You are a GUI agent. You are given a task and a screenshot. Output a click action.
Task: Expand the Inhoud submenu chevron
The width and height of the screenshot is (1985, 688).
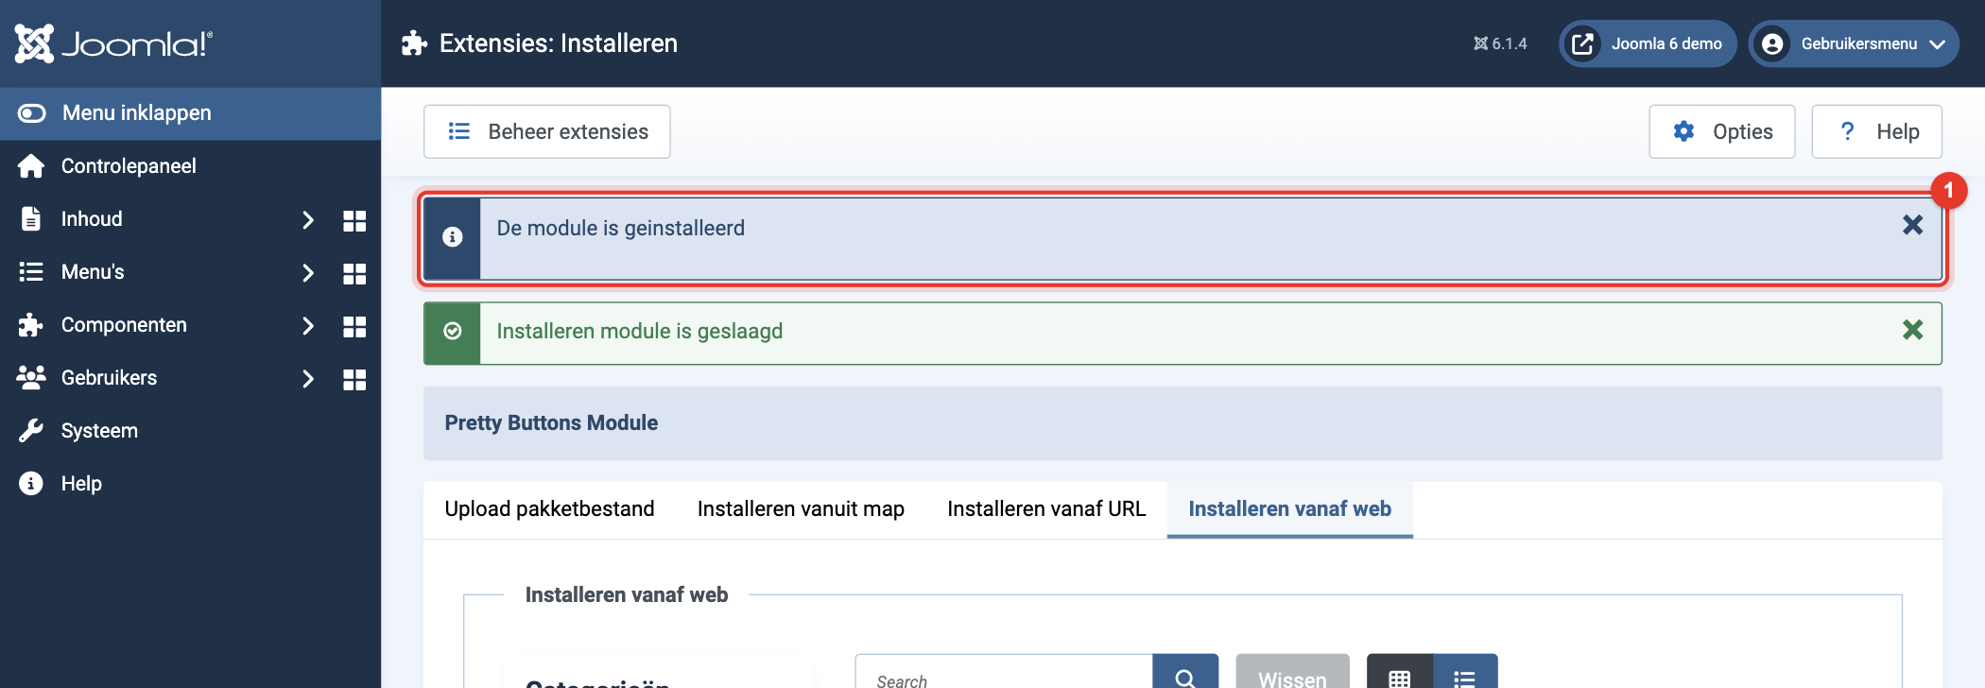click(307, 220)
